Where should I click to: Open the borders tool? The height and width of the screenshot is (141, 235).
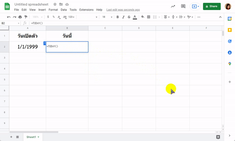coord(149,17)
